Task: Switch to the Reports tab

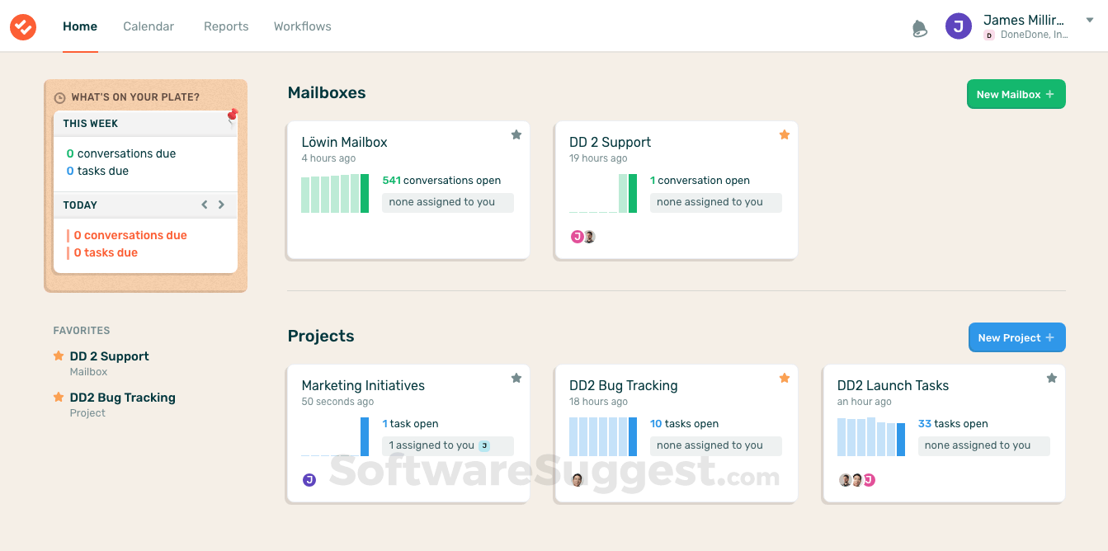Action: click(x=226, y=26)
